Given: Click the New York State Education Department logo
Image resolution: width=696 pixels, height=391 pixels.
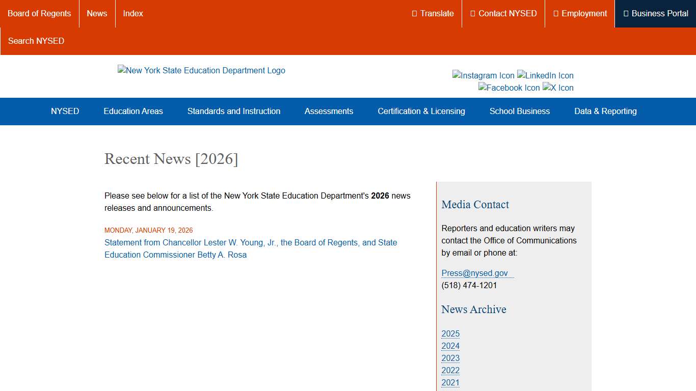Looking at the screenshot, I should [x=201, y=70].
